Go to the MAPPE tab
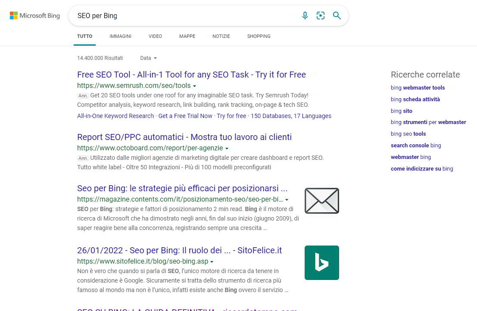 click(187, 36)
